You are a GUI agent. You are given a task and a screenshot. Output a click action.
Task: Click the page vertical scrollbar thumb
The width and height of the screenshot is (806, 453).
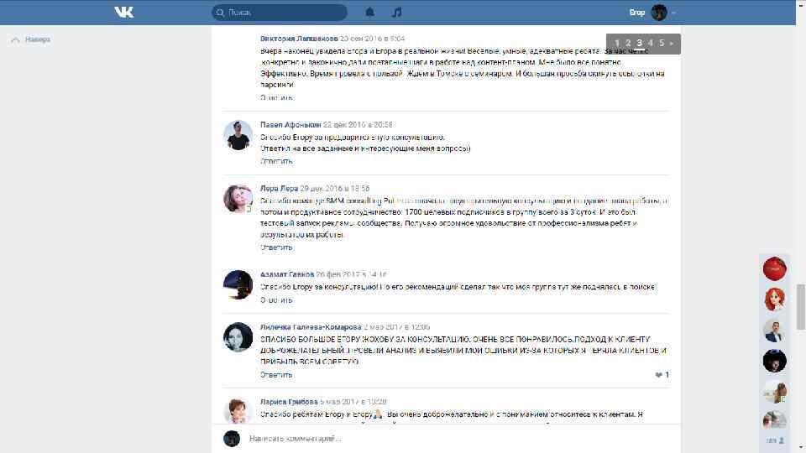[800, 307]
